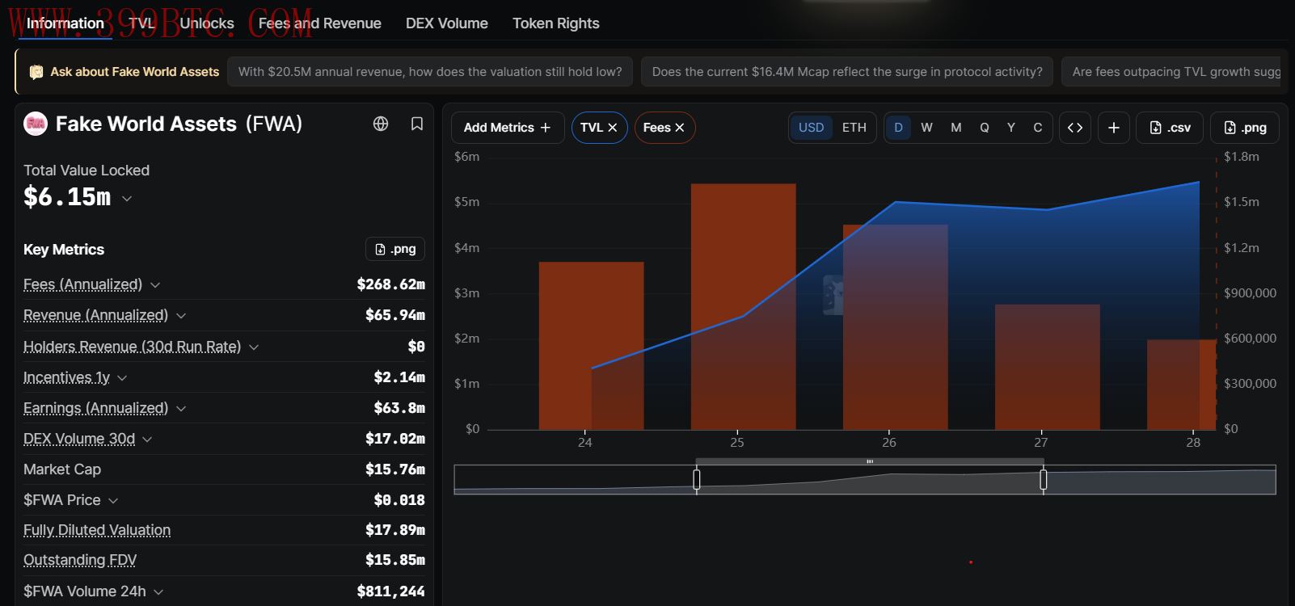Remove the TVL metric chip

613,128
